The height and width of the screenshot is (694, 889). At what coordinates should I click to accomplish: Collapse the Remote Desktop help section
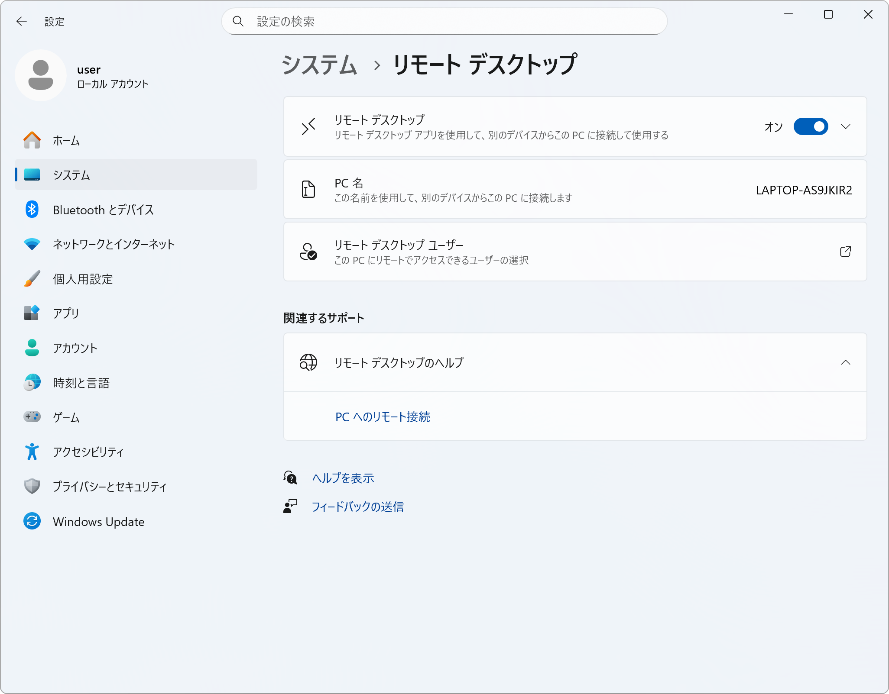tap(845, 362)
